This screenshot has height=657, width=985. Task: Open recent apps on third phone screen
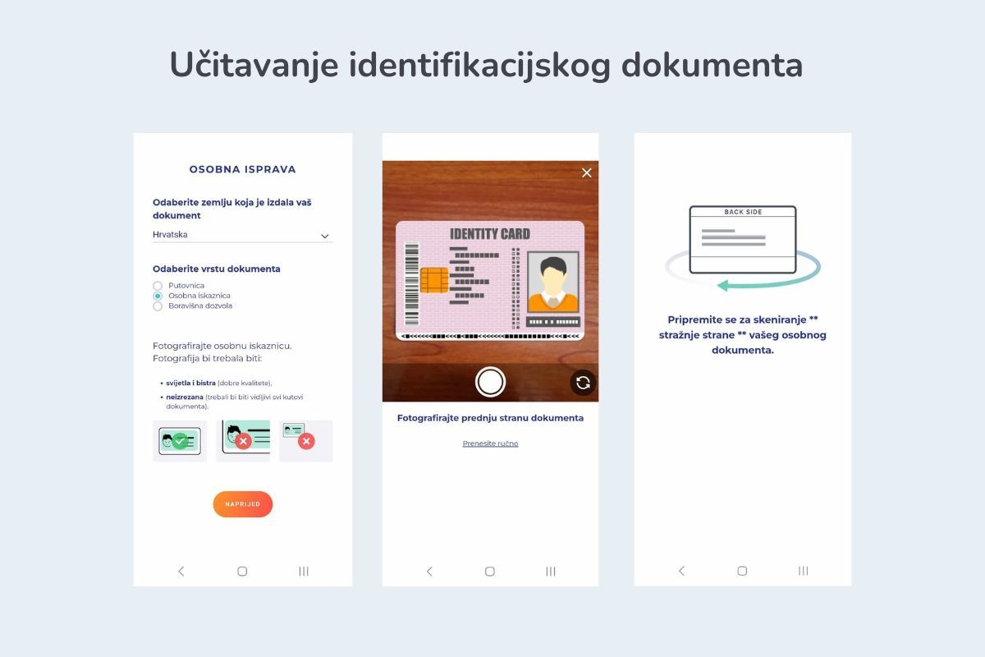804,572
